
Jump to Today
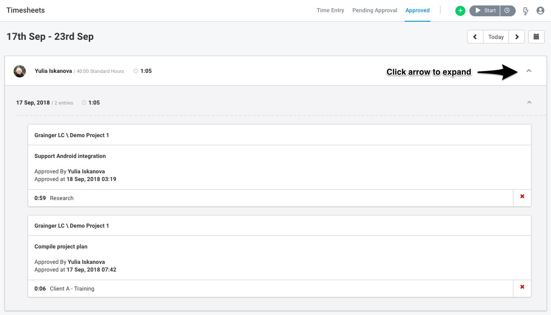(496, 37)
